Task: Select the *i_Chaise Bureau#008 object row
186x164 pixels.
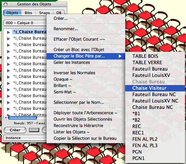Action: (30, 77)
